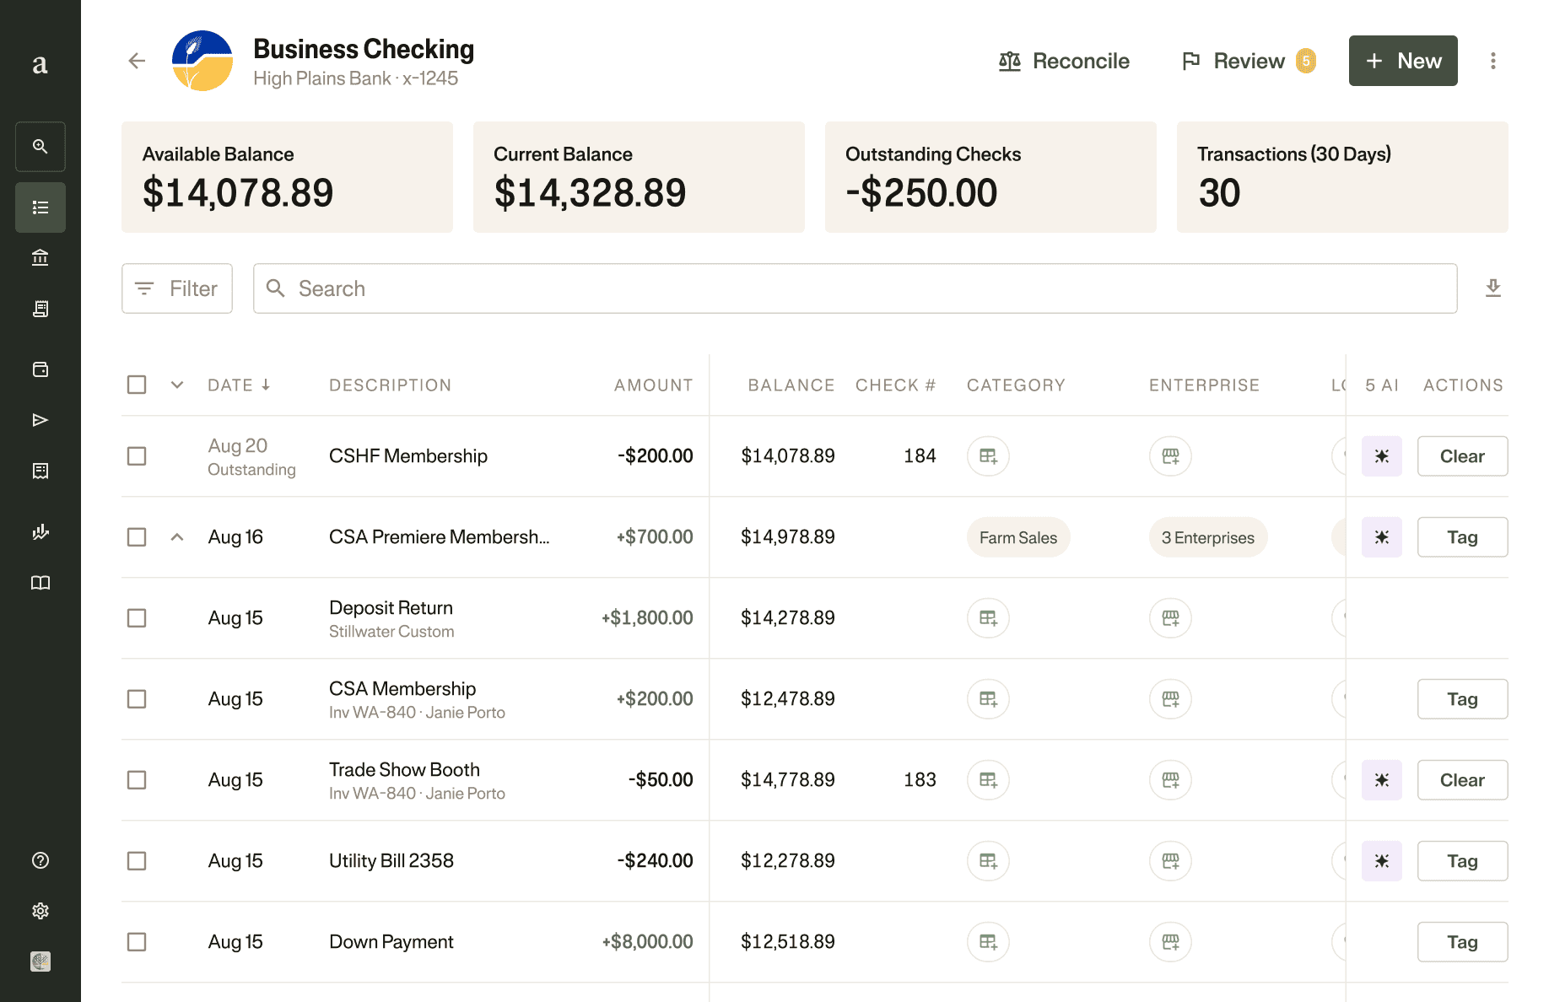The height and width of the screenshot is (1002, 1549).
Task: Open the wallet icon in the sidebar
Action: 40,369
